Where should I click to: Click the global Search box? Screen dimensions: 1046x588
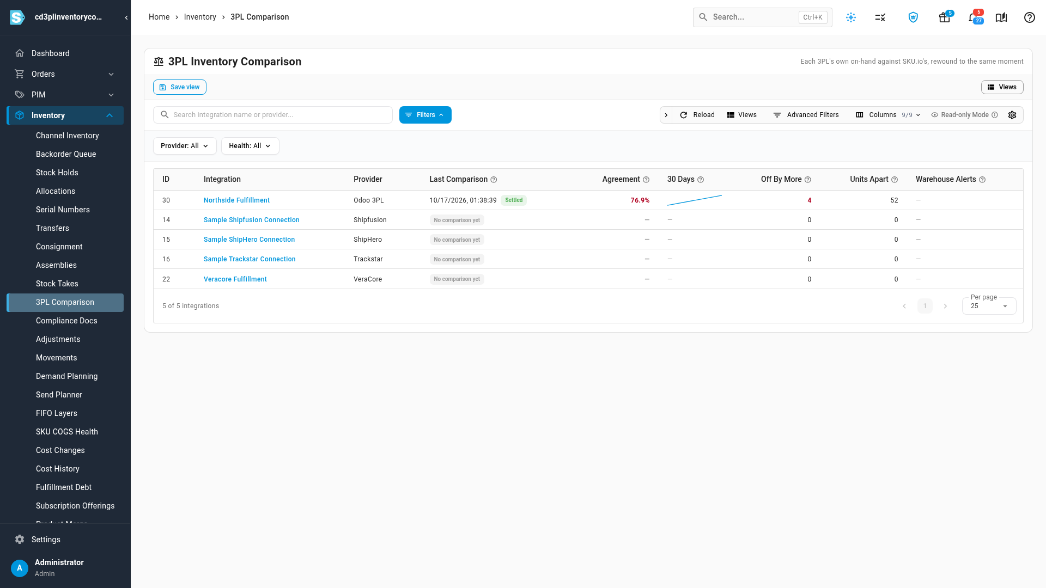[x=763, y=17]
